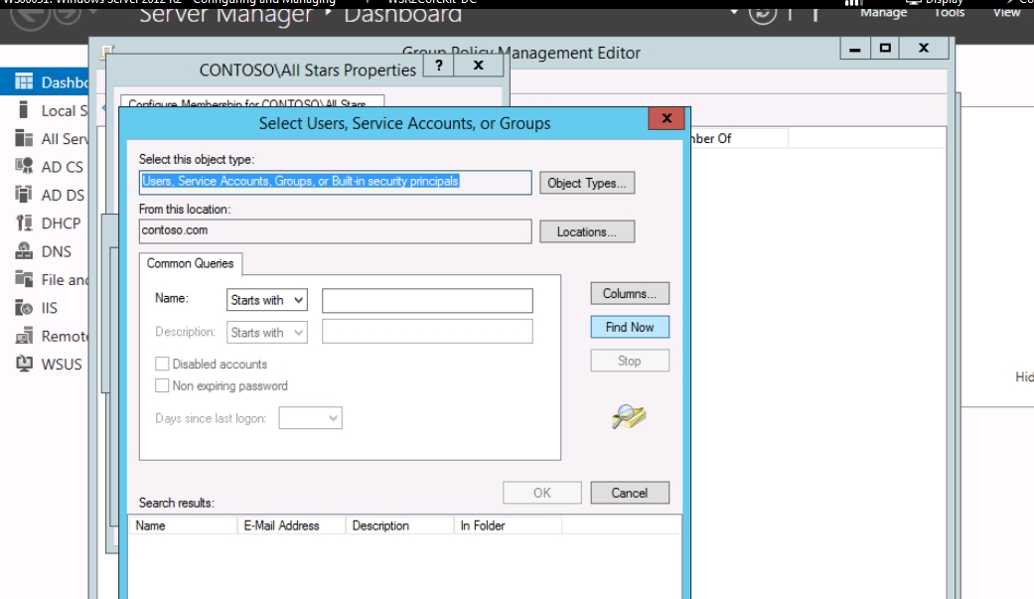Screen dimensions: 1034x599
Task: Select the DNS icon in sidebar
Action: pos(25,252)
